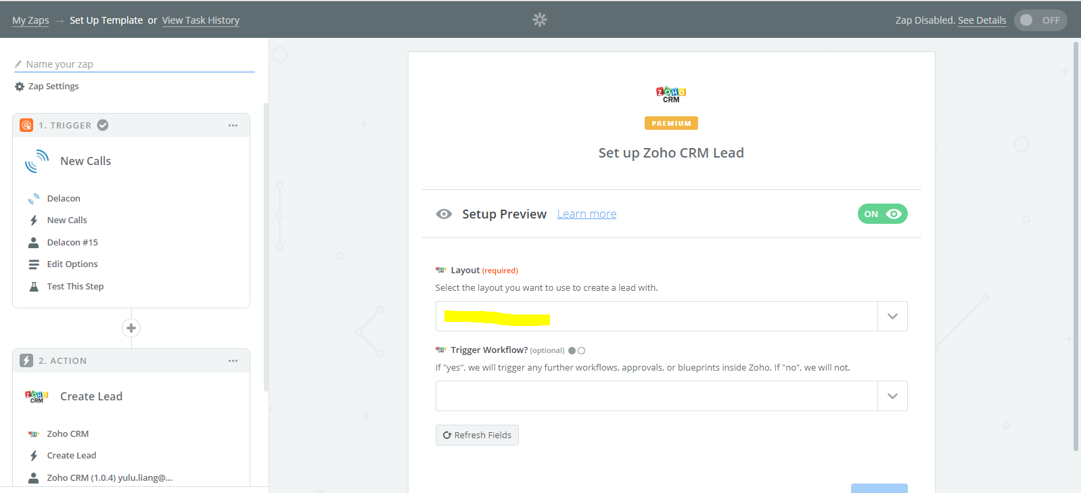Click the Set up Zoho CRM Lead heading
Viewport: 1081px width, 493px height.
tap(671, 153)
